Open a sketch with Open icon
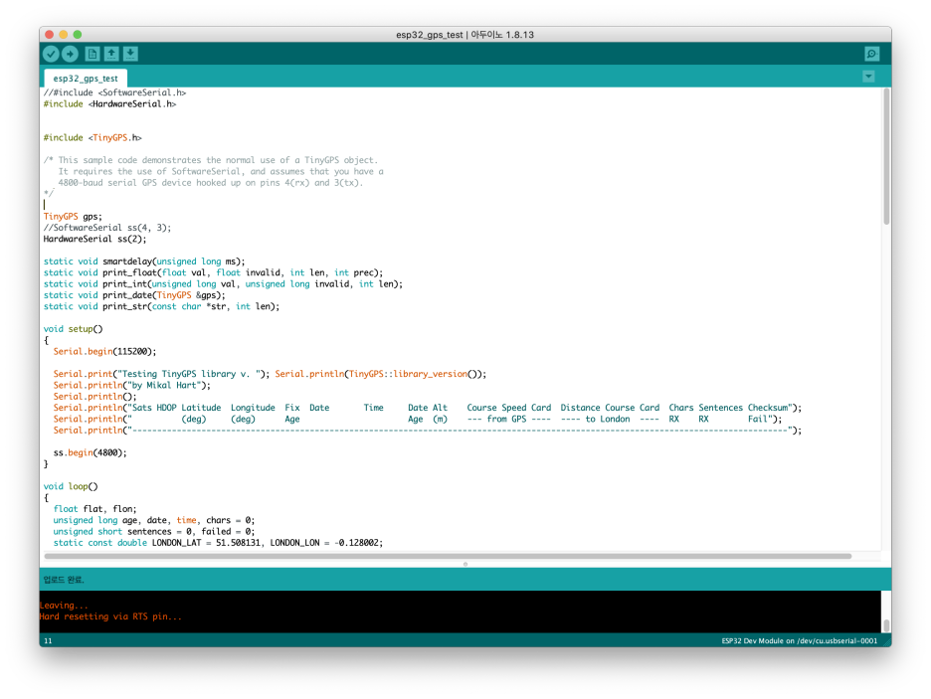Image resolution: width=931 pixels, height=699 pixels. 111,54
